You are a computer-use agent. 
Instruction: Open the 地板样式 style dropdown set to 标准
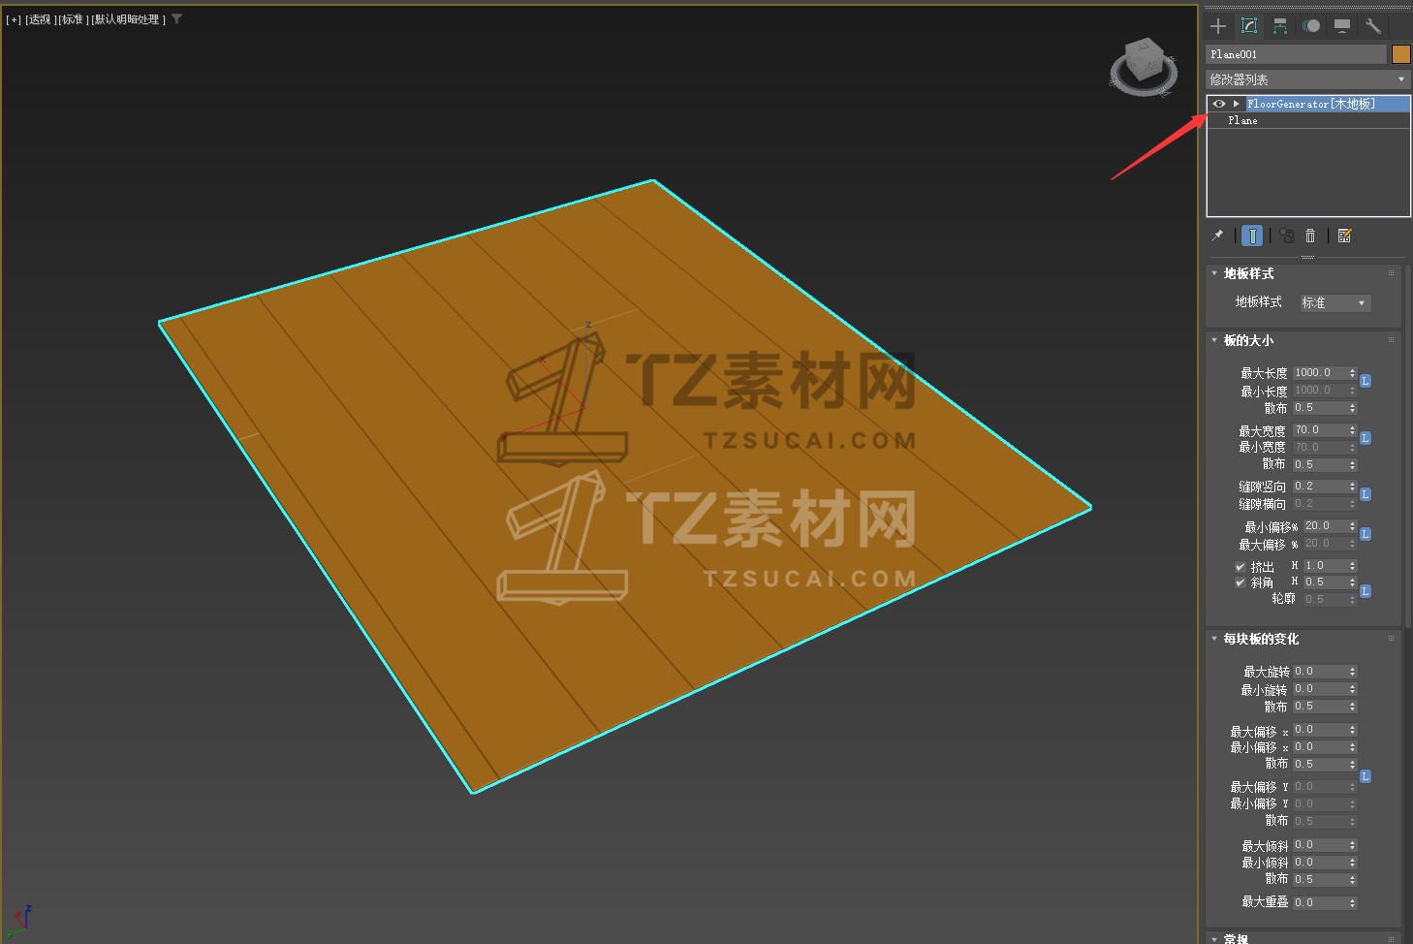click(x=1335, y=303)
